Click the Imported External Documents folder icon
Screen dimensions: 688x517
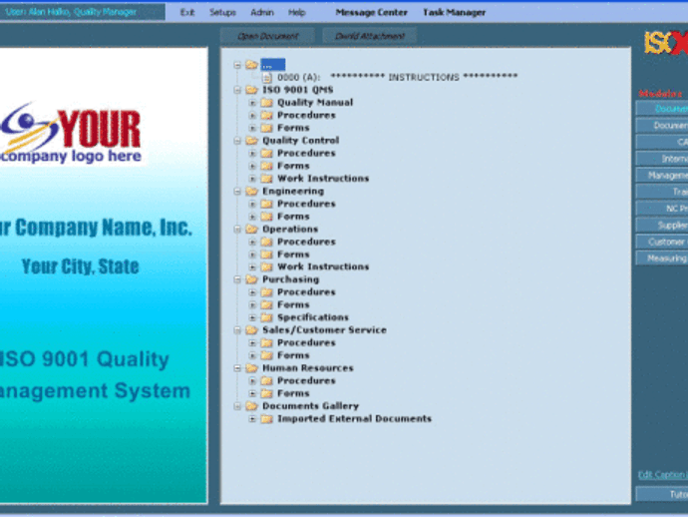pyautogui.click(x=267, y=418)
